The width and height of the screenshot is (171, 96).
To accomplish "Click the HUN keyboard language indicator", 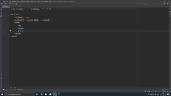I will point(158,94).
